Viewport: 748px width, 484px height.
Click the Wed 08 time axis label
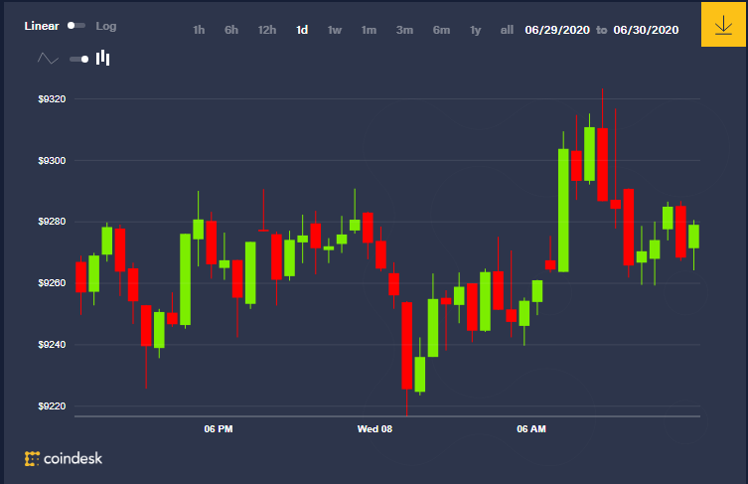pyautogui.click(x=374, y=429)
